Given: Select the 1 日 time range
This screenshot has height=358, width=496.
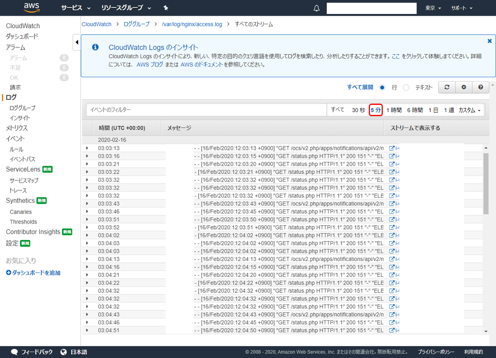Looking at the screenshot, I should 433,110.
